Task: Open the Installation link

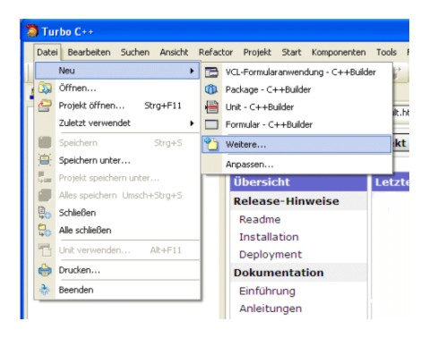Action: click(269, 237)
